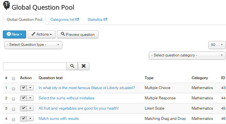Open the 50 items-per-page dropdown
Viewport: 226px width, 124px height.
217,45
